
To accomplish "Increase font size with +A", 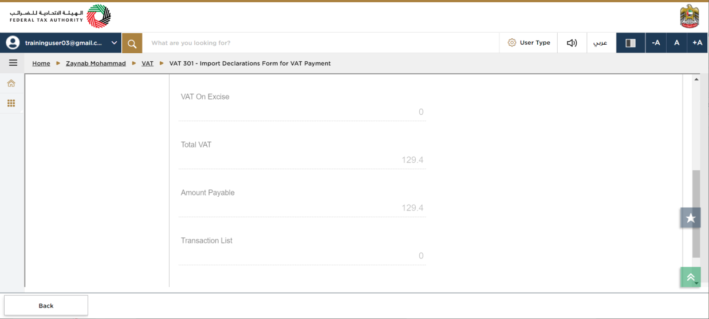I will tap(697, 43).
